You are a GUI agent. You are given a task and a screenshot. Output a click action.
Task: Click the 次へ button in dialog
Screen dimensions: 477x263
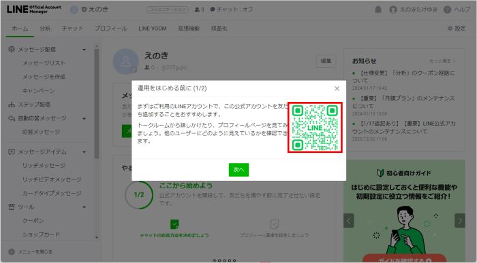238,170
